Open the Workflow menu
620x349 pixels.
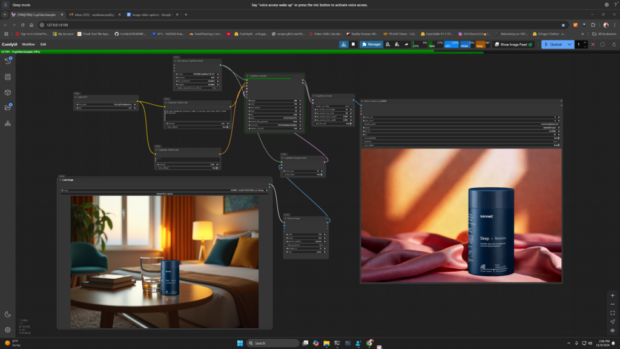tap(28, 44)
